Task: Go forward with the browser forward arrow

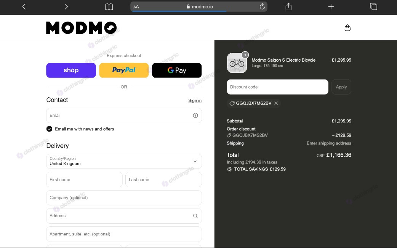Action: tap(66, 6)
